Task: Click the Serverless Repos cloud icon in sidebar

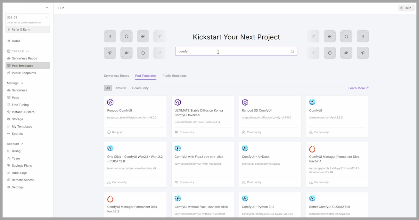Action: tap(9, 59)
